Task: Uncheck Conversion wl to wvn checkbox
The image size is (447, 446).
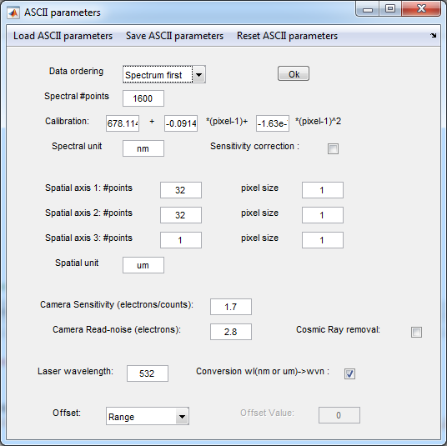Action: (349, 373)
